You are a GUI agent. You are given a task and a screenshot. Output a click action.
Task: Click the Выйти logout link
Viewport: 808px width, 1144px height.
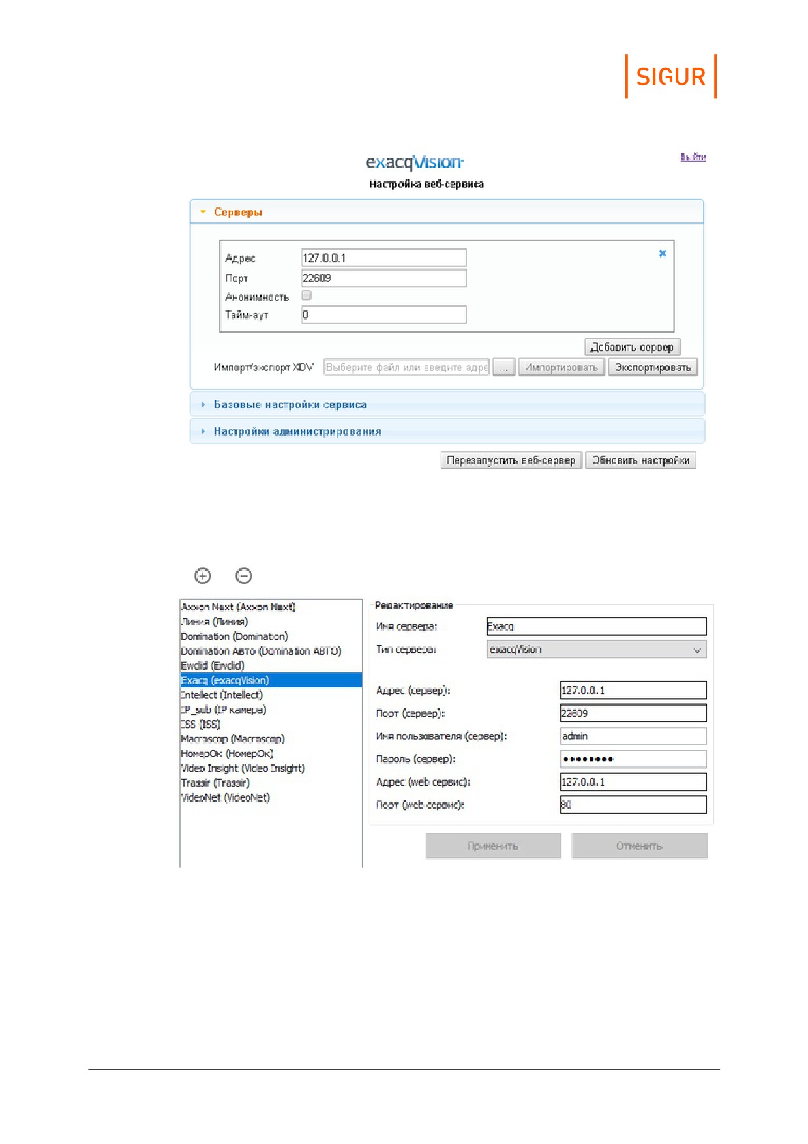[x=693, y=157]
